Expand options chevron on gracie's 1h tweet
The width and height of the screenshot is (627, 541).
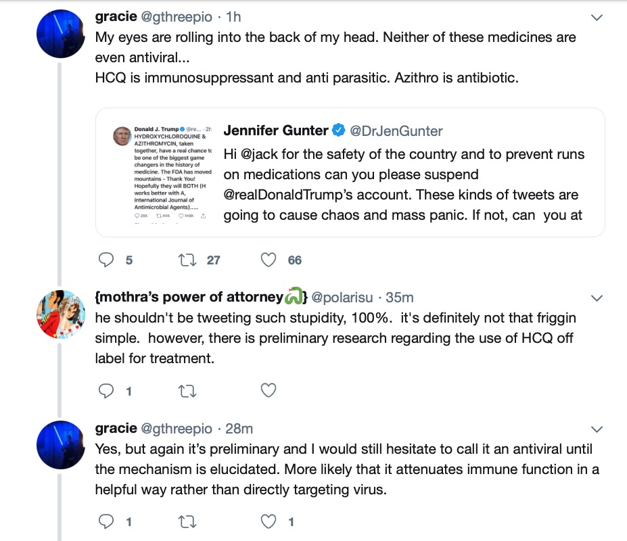coord(597,18)
